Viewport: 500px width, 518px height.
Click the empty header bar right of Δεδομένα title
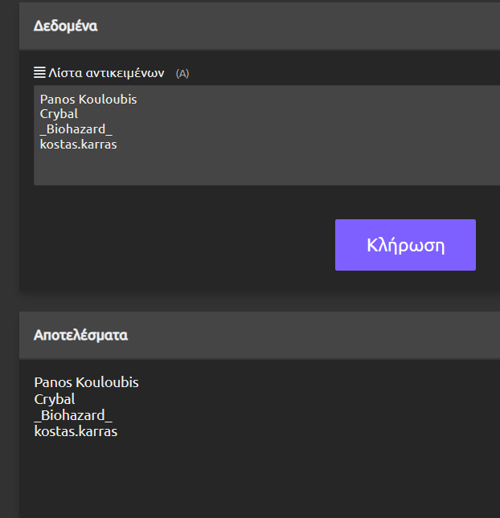tap(297, 26)
